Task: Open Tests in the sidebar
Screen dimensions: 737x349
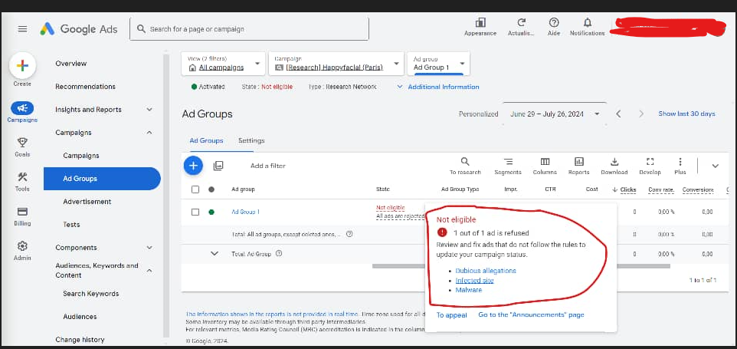Action: click(x=71, y=225)
